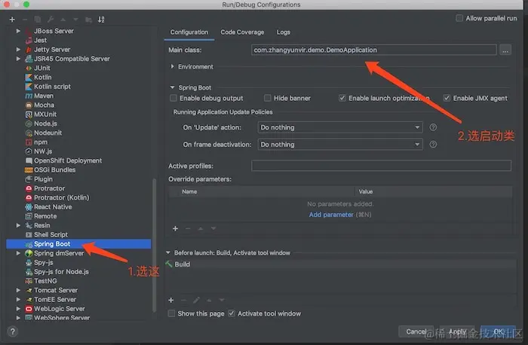Click the Kotlin icon

pyautogui.click(x=29, y=78)
